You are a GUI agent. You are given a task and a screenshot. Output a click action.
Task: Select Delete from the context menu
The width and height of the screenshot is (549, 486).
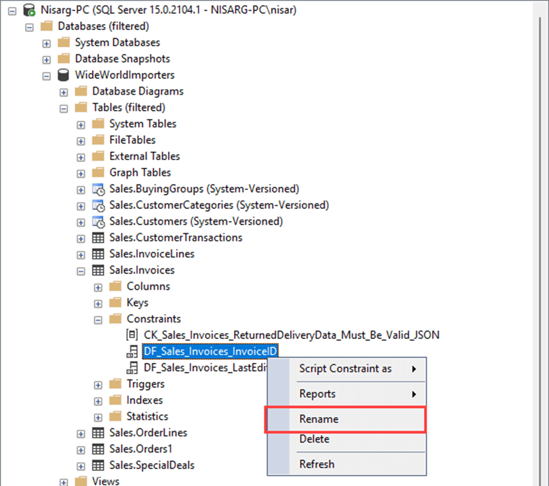(314, 439)
